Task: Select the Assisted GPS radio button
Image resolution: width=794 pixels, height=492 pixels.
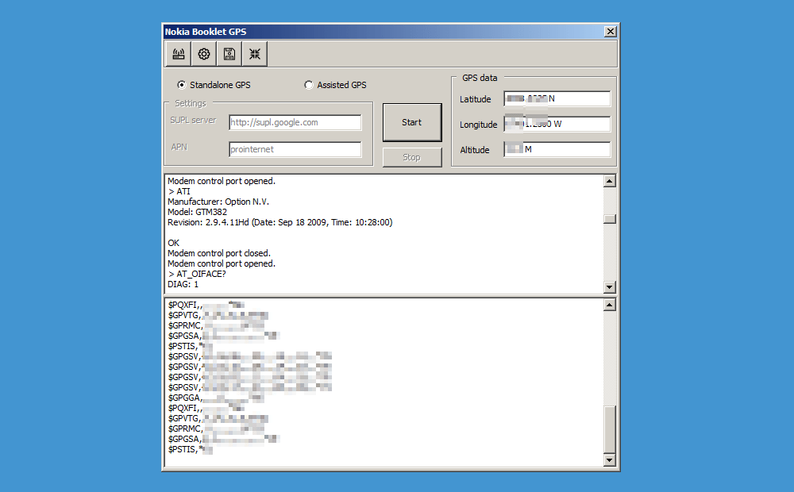Action: point(309,85)
